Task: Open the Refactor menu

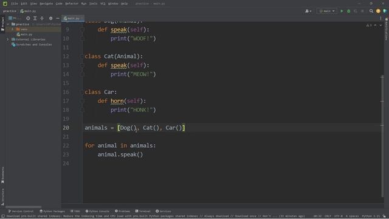Action: point(72,4)
